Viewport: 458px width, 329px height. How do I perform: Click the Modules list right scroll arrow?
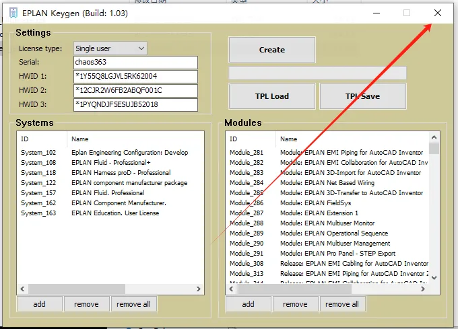423,289
